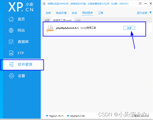
Task: Switch to the 安全 tab
Action: (x=74, y=13)
